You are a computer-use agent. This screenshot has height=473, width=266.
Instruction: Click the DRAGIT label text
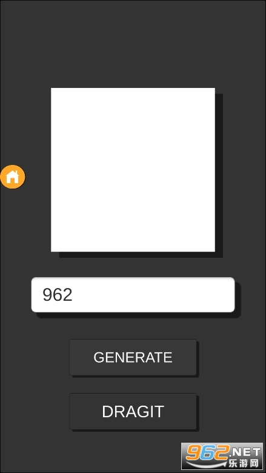(133, 412)
